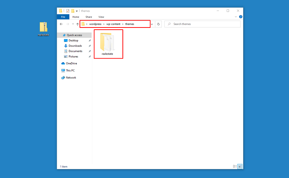Switch to large icons view layout

pyautogui.click(x=240, y=166)
